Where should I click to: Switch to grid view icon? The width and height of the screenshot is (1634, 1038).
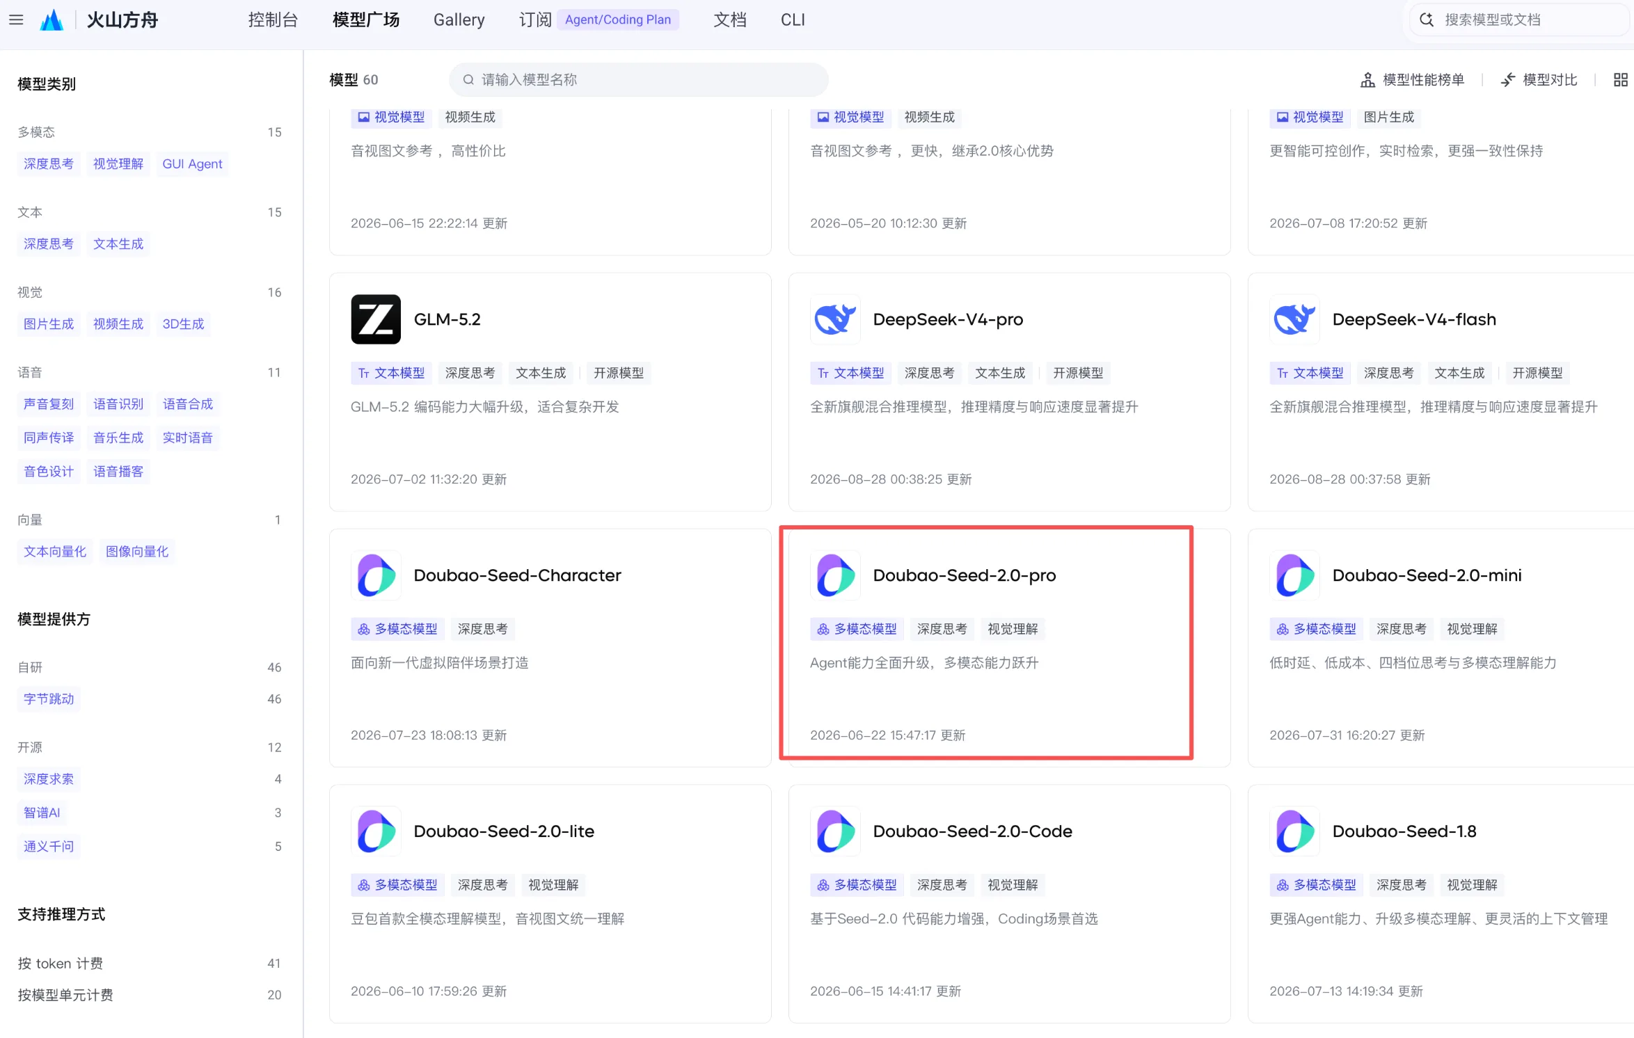pos(1621,80)
